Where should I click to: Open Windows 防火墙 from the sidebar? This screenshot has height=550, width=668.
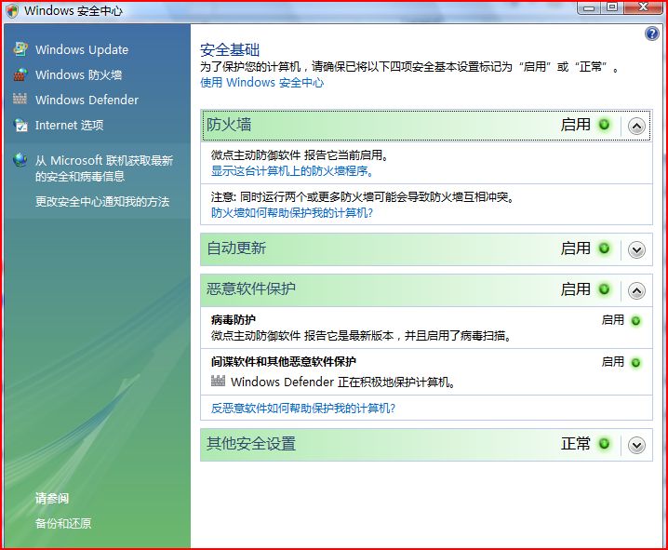(79, 75)
